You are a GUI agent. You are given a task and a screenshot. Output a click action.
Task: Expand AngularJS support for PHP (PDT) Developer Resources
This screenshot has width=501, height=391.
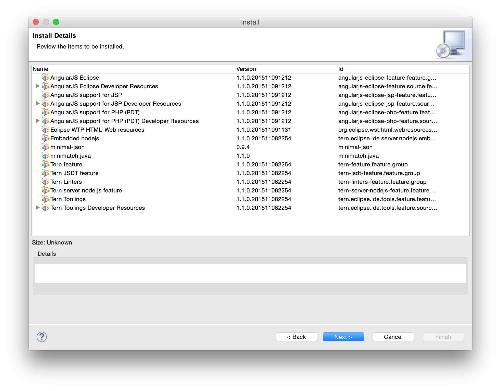tap(37, 121)
